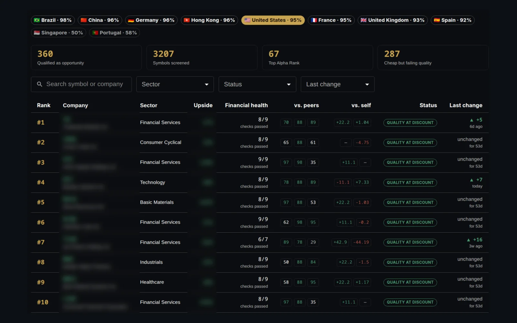The image size is (517, 323).
Task: Click the +7 up-arrow change in row #4
Action: point(476,180)
